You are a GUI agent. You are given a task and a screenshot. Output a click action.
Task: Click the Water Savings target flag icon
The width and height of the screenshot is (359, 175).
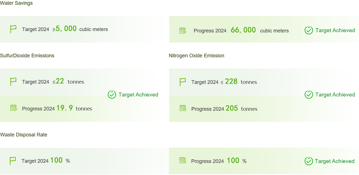click(x=13, y=29)
